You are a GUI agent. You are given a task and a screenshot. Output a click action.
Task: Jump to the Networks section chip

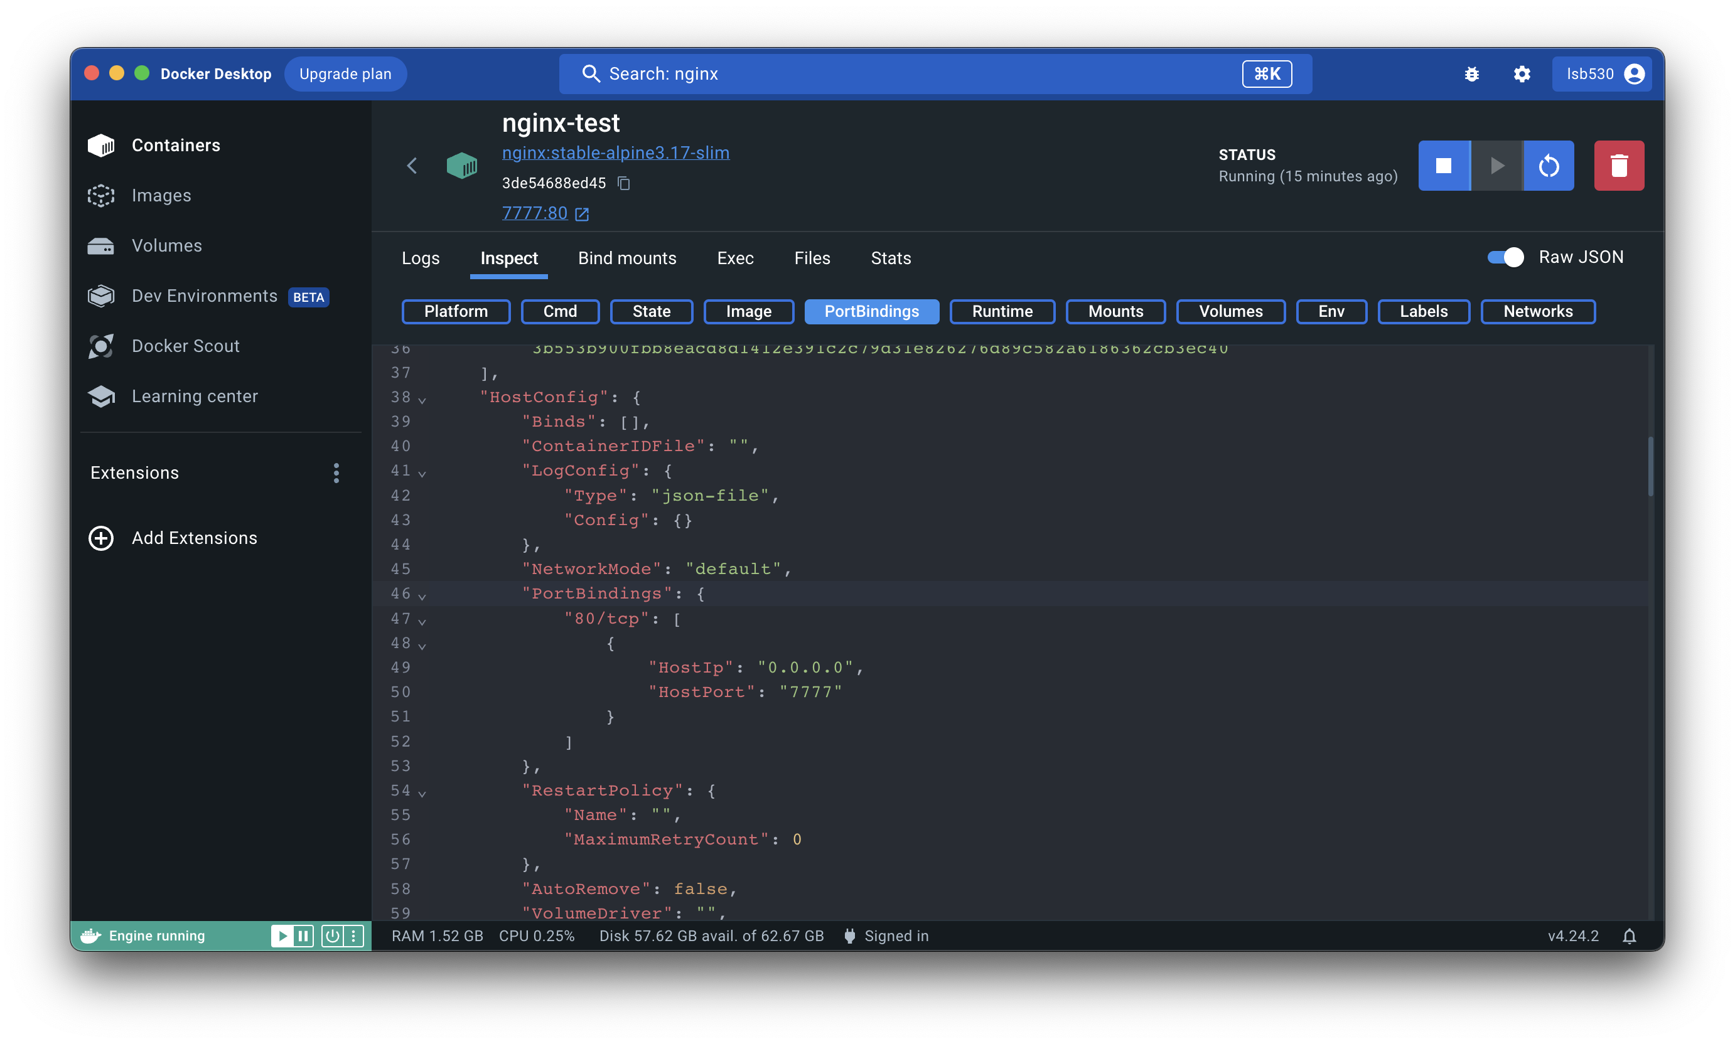(x=1537, y=311)
